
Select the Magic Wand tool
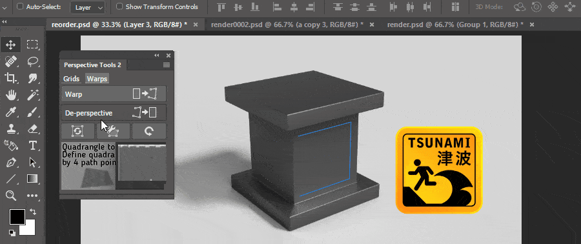click(x=33, y=95)
